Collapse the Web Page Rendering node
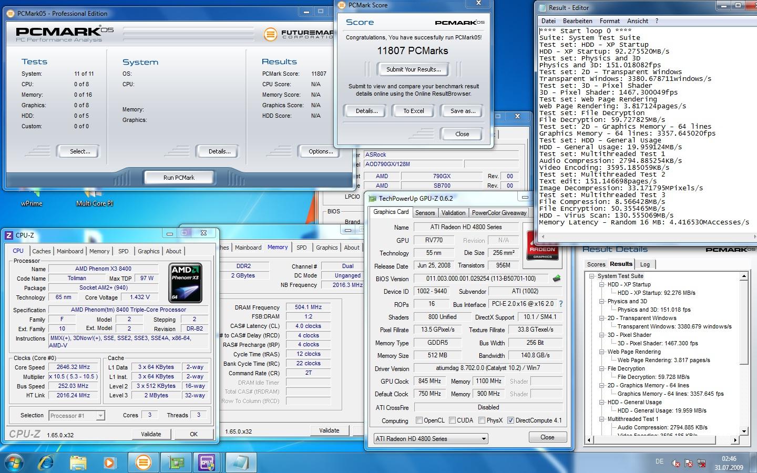Viewport: 757px width, 473px height. [x=602, y=352]
